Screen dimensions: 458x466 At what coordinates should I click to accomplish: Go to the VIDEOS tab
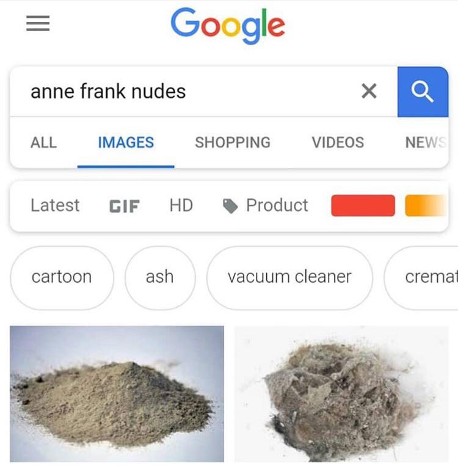pyautogui.click(x=338, y=142)
